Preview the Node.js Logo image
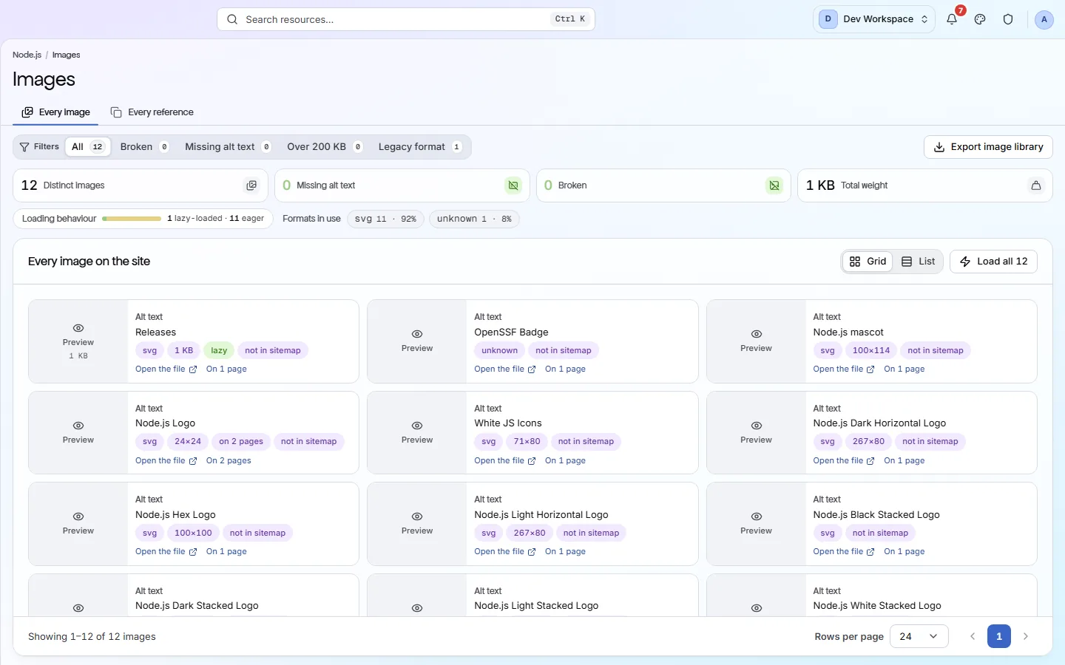This screenshot has height=665, width=1065. (78, 433)
